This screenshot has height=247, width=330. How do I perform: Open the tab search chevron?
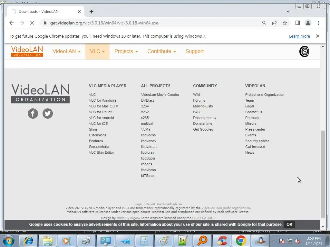click(x=288, y=12)
